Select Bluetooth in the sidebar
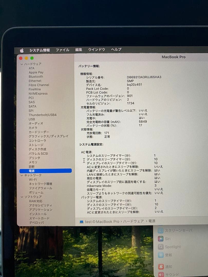Screen dimensions: 208x277 36,76
